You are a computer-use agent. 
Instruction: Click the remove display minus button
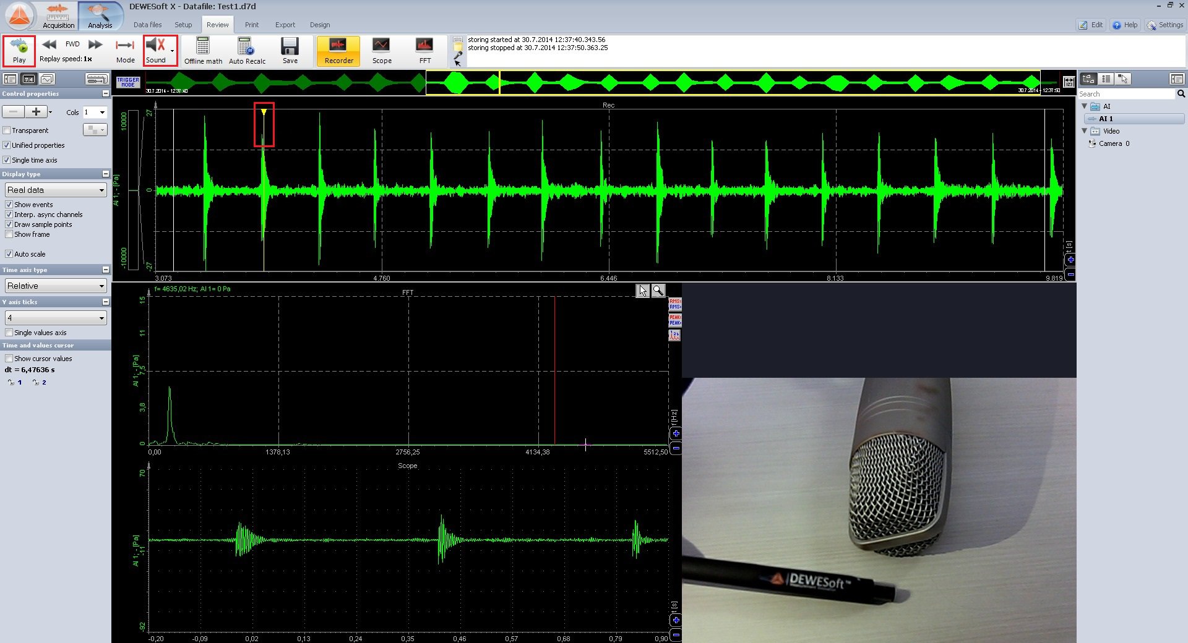[13, 112]
